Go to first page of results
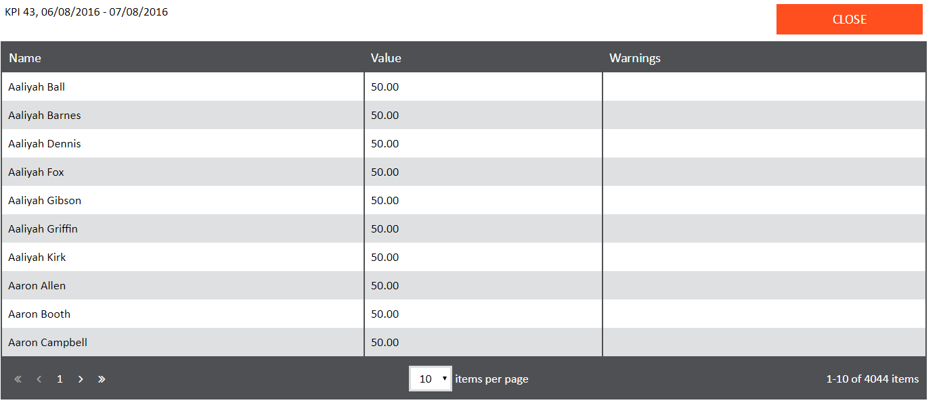 click(18, 379)
